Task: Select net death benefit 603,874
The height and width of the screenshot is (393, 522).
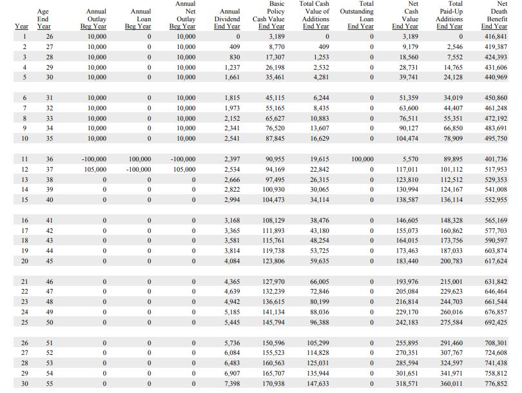Action: pos(496,251)
